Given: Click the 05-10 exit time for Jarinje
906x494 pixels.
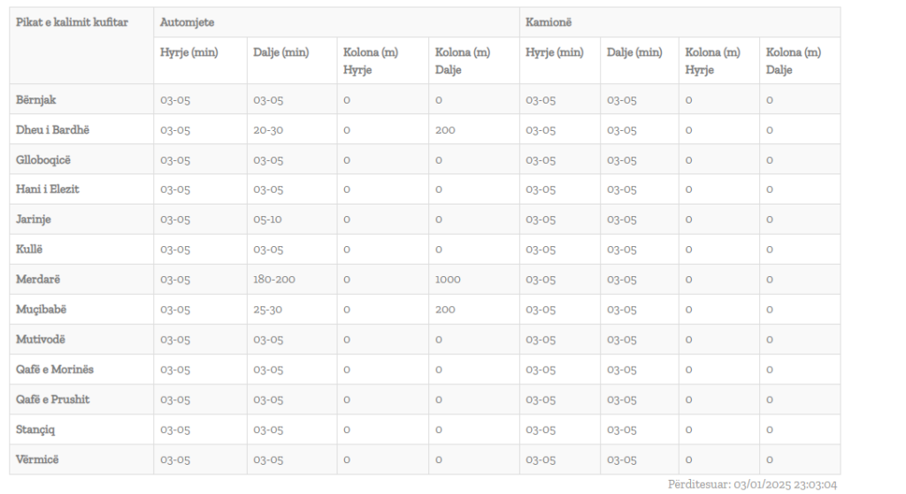Looking at the screenshot, I should (267, 220).
